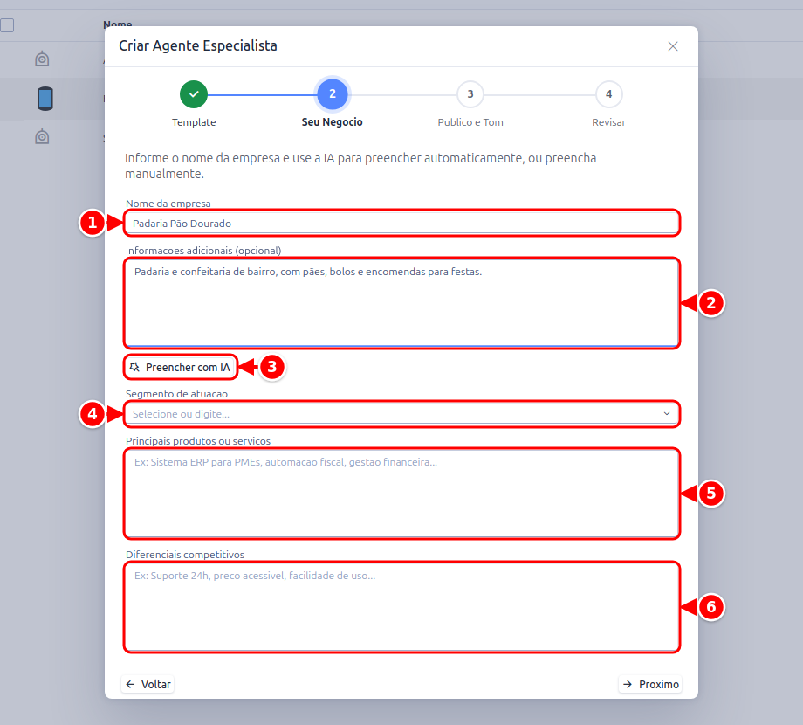
Task: Click the right arrow icon beside Proximo
Action: coord(628,684)
